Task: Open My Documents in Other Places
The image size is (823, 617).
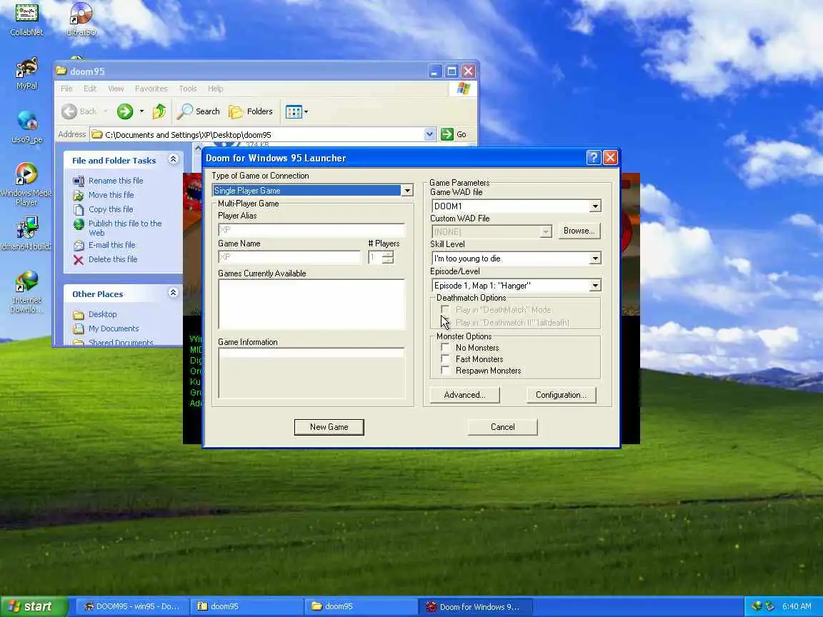Action: tap(114, 328)
